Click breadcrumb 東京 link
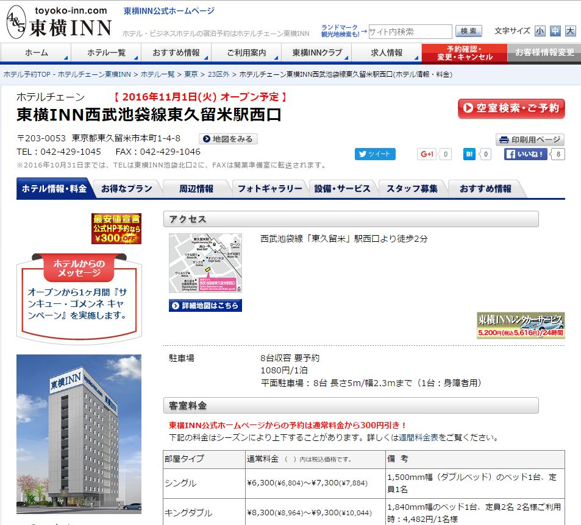581x525 pixels. (191, 74)
